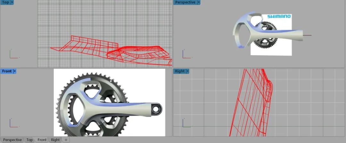Switch to the Right tab at bottom
This screenshot has height=143, width=346.
[x=55, y=140]
